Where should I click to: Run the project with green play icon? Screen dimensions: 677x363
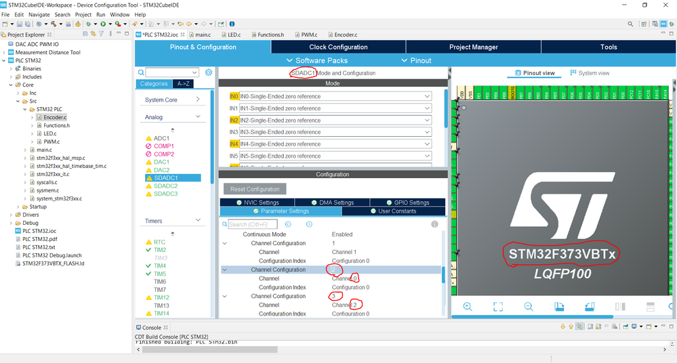(103, 24)
